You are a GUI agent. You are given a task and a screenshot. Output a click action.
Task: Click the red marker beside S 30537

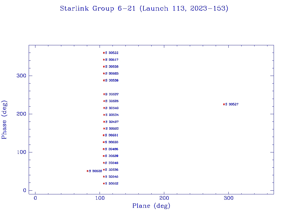[x=104, y=94]
